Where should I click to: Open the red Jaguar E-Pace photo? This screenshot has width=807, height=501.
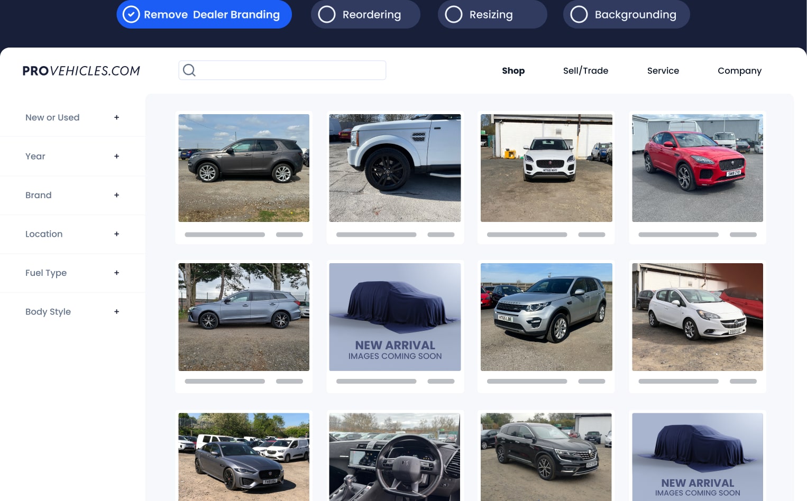click(x=698, y=168)
